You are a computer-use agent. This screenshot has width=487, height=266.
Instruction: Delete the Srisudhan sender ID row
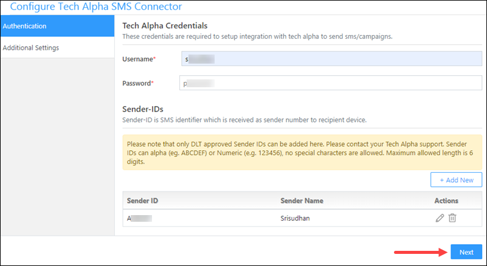(x=452, y=218)
